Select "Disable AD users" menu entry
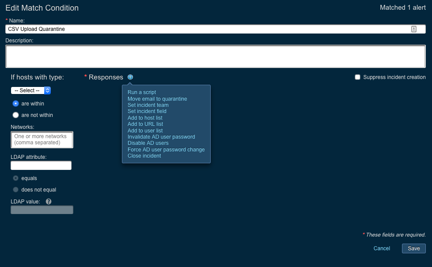The image size is (432, 267). coord(148,143)
